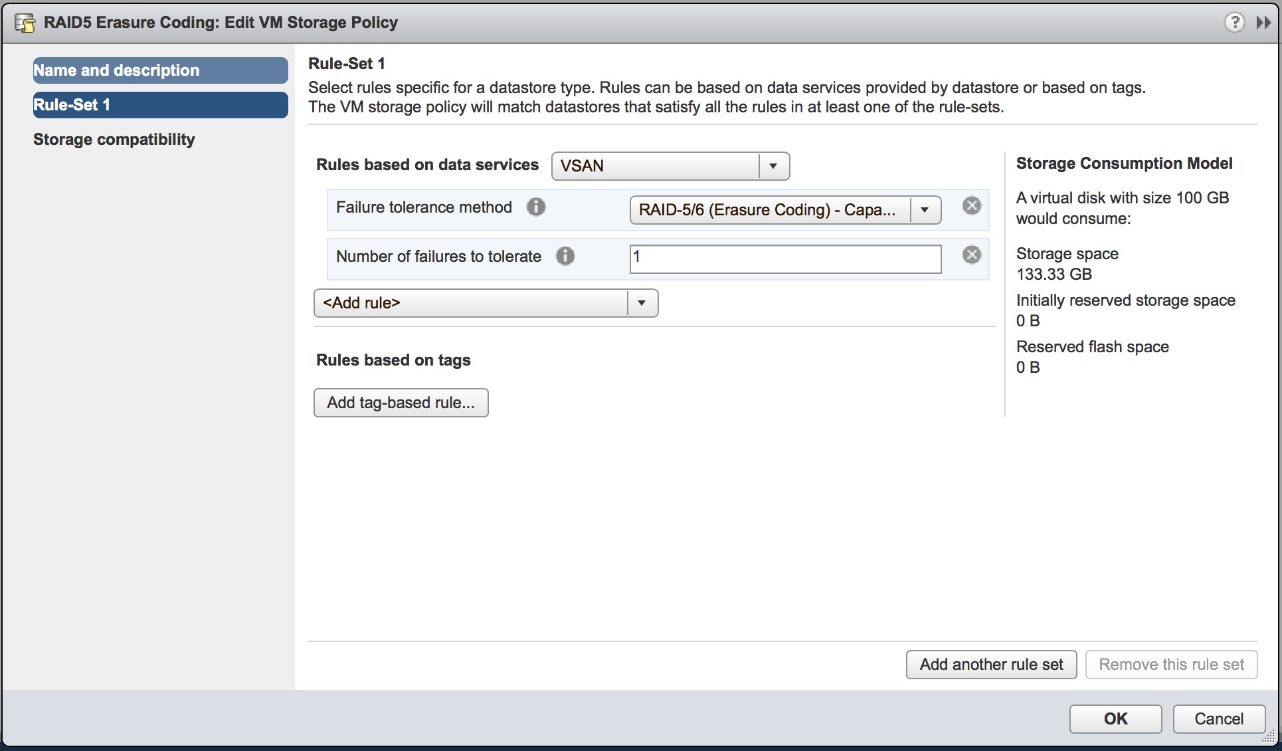Click the VM Storage Policy title icon
This screenshot has width=1282, height=751.
[25, 23]
